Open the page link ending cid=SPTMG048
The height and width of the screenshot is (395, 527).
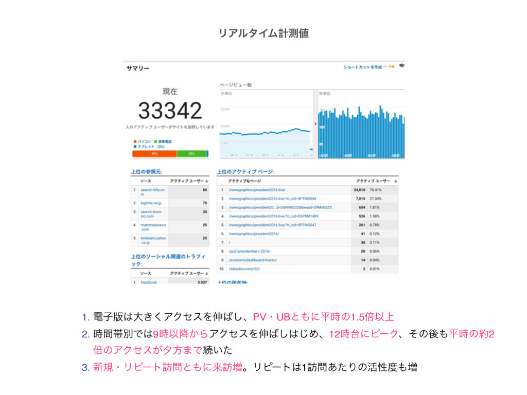click(x=272, y=199)
